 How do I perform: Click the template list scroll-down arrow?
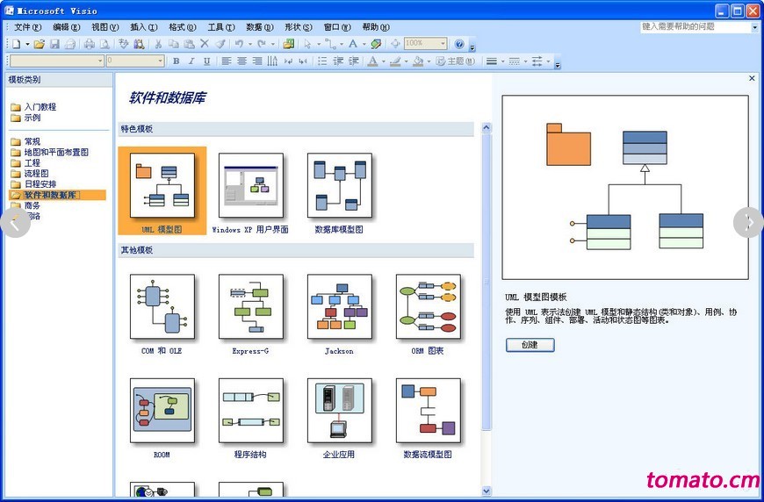(487, 491)
